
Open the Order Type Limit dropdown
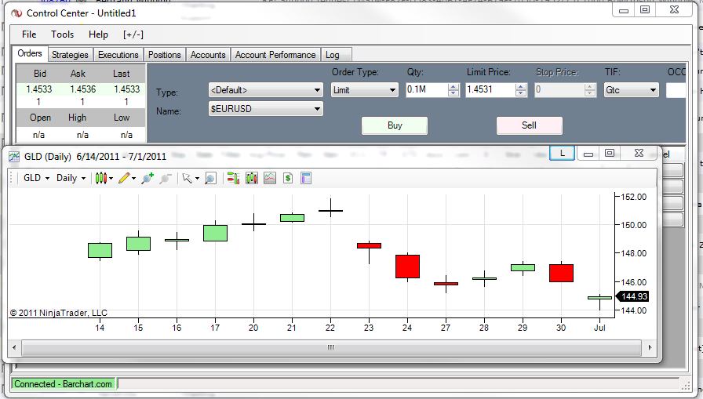(365, 90)
